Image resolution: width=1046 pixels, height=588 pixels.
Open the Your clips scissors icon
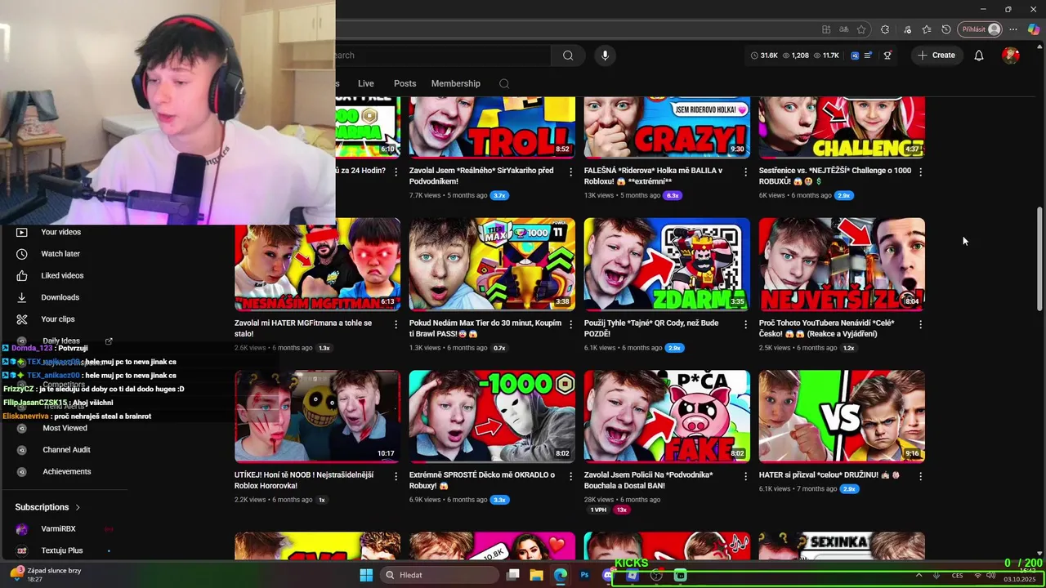(22, 319)
